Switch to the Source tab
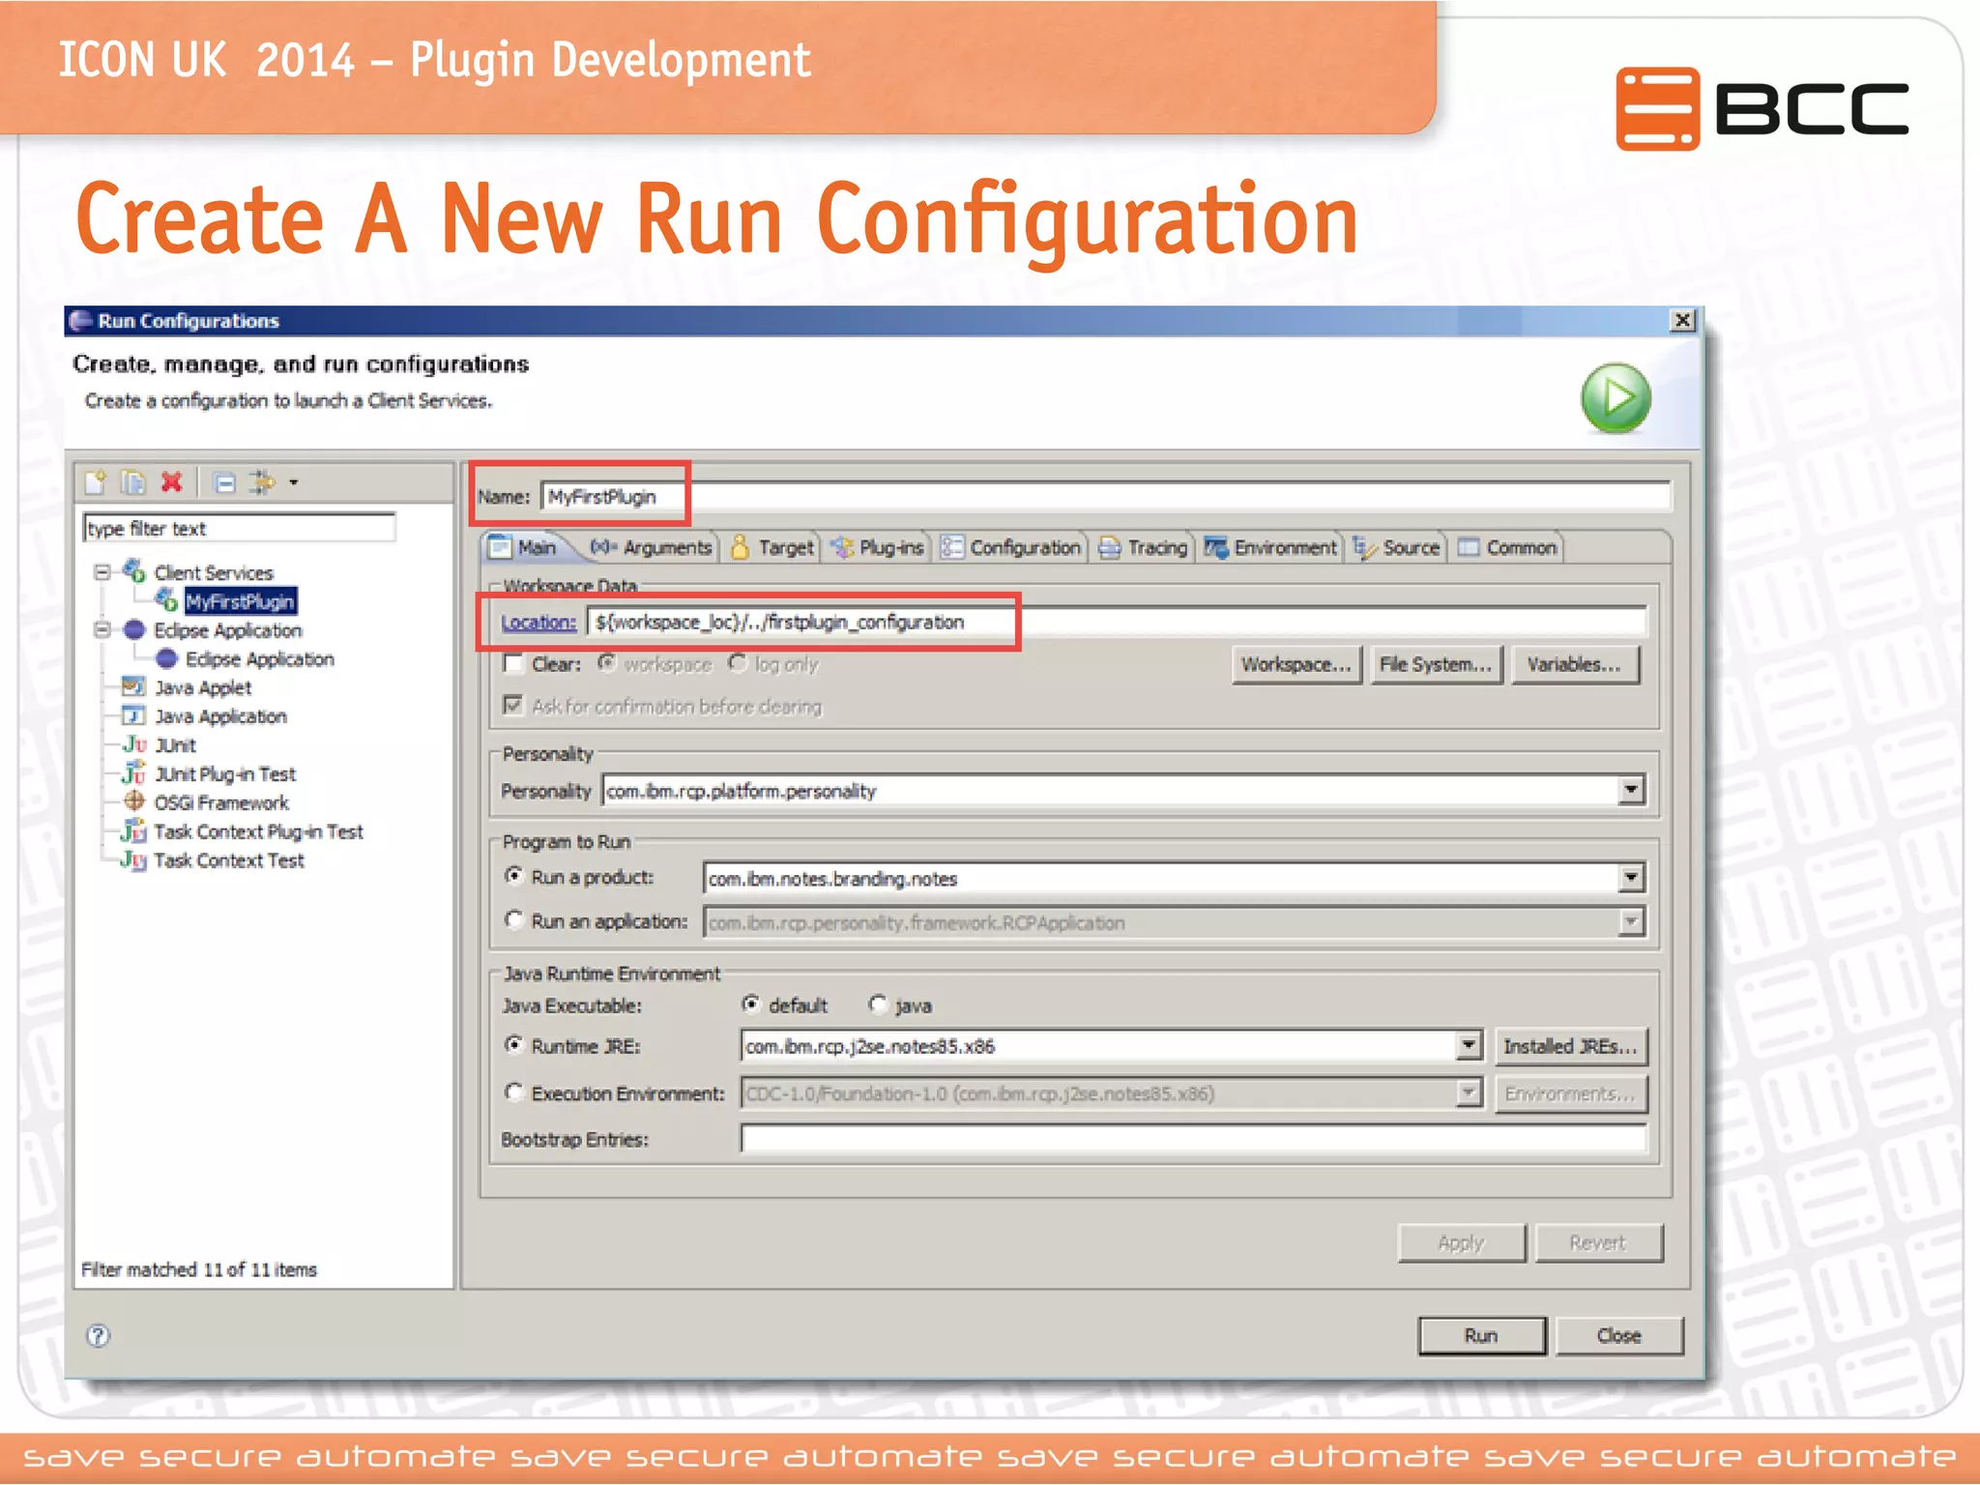 (x=1397, y=547)
